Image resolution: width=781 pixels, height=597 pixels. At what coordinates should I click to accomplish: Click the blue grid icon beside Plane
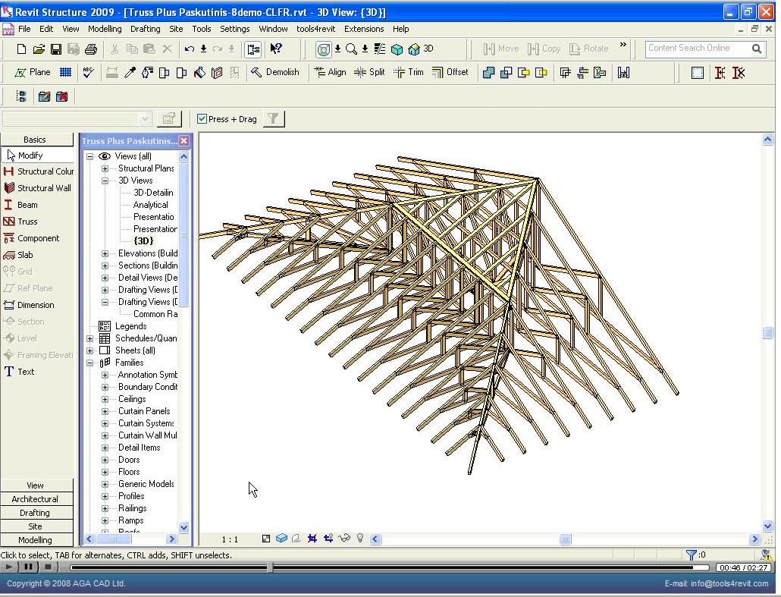65,72
